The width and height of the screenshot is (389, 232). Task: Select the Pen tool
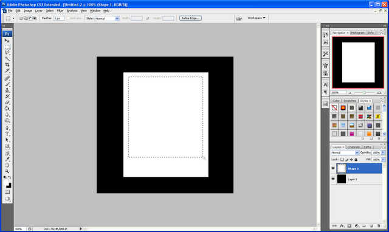(x=7, y=128)
